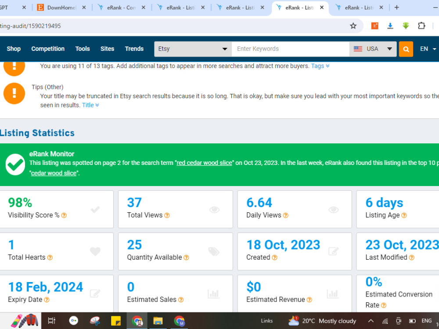Open the help icon beside Total Hearts
This screenshot has width=439, height=329.
[x=50, y=257]
